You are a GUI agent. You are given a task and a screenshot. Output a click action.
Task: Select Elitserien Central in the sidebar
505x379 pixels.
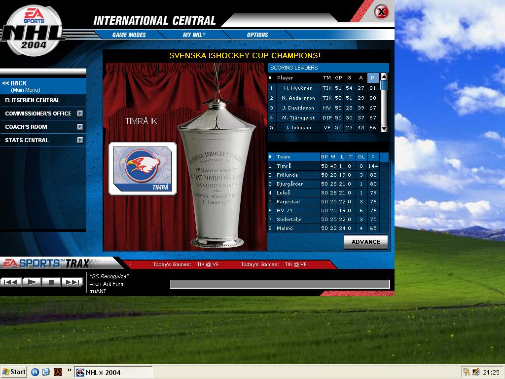point(43,100)
